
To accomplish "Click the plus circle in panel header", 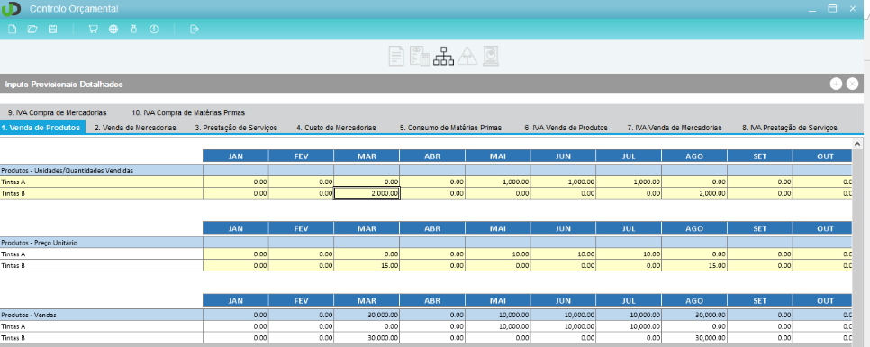I will 836,84.
